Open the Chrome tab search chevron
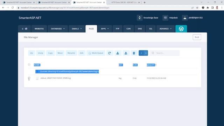The width and height of the screenshot is (224, 126). (x=202, y=2)
